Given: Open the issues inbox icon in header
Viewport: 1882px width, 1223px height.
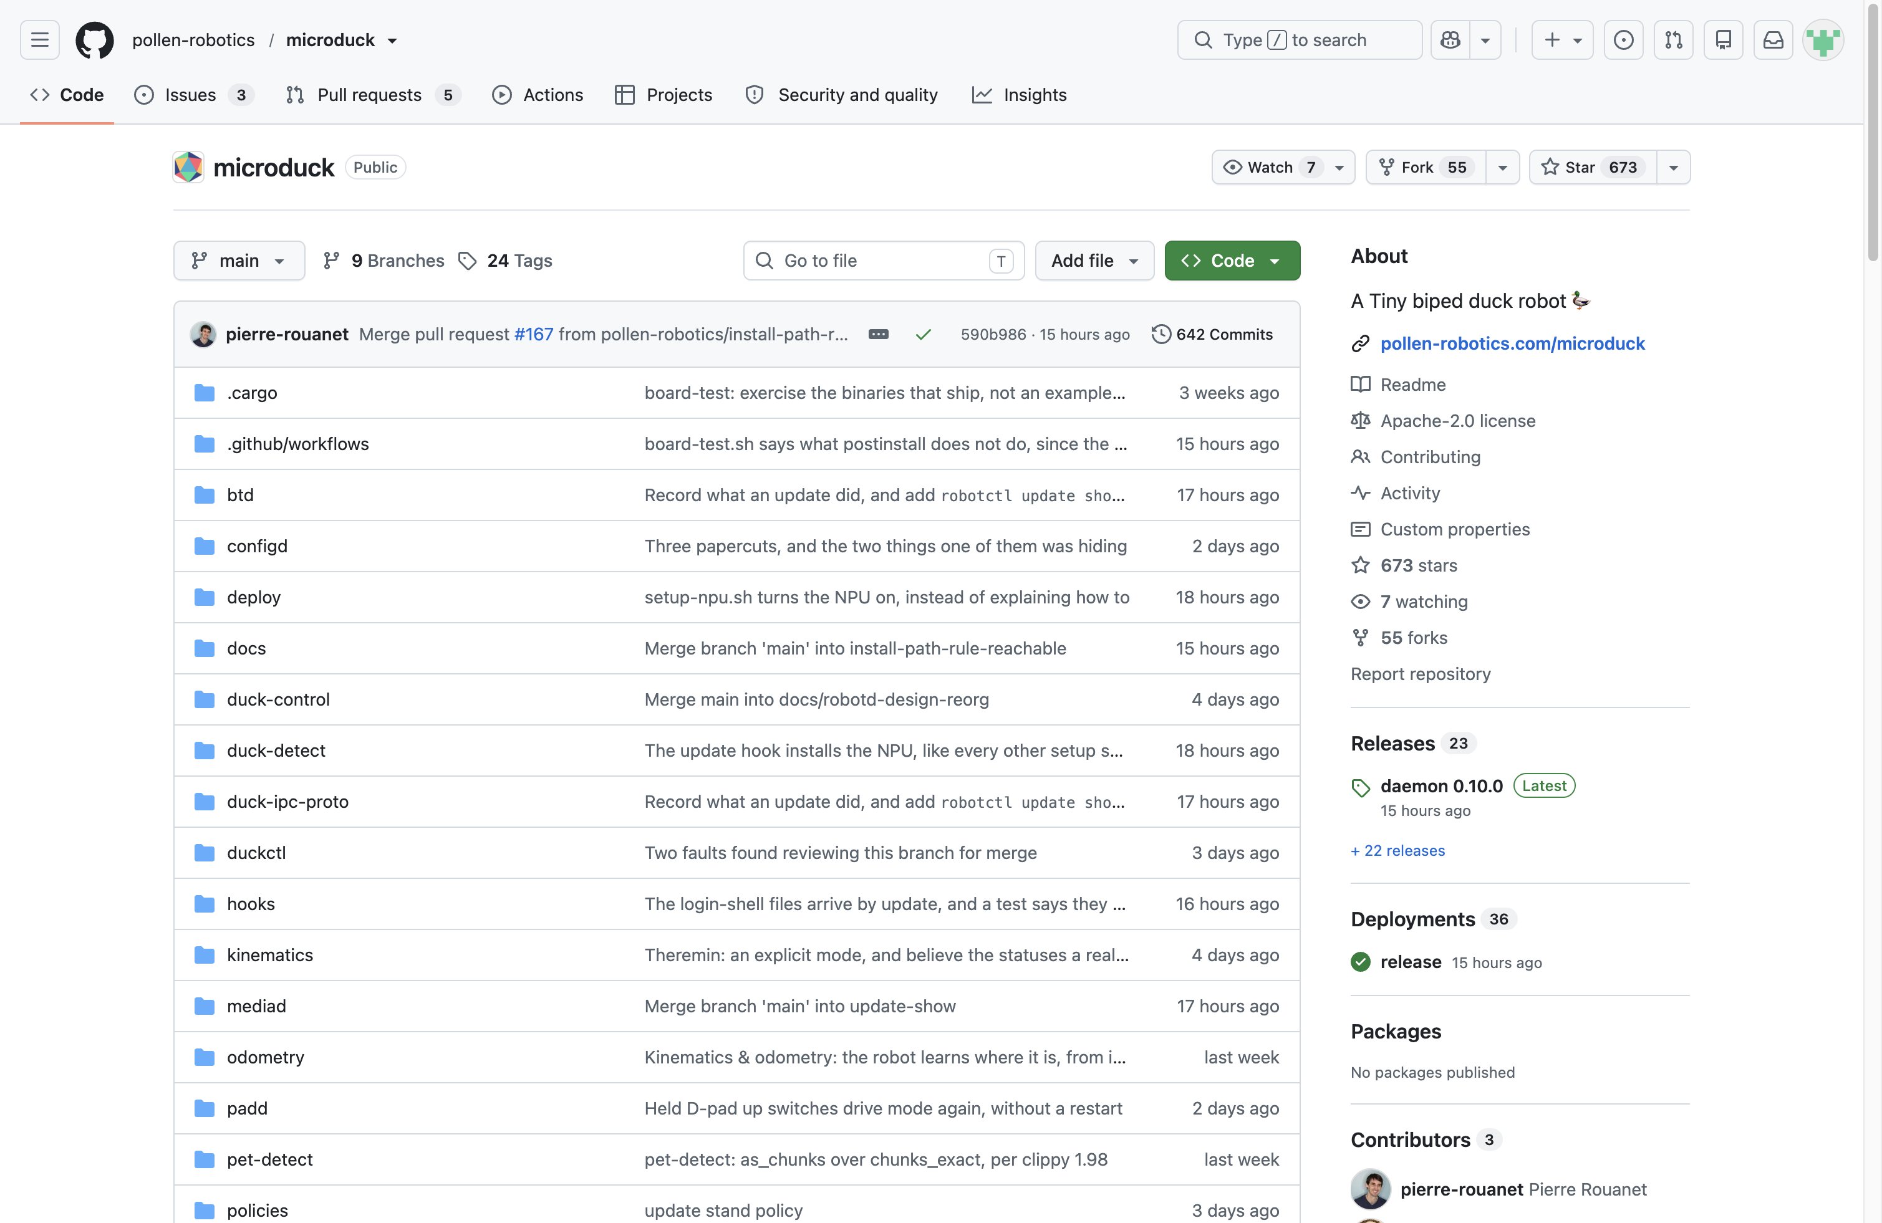Looking at the screenshot, I should click(1623, 39).
